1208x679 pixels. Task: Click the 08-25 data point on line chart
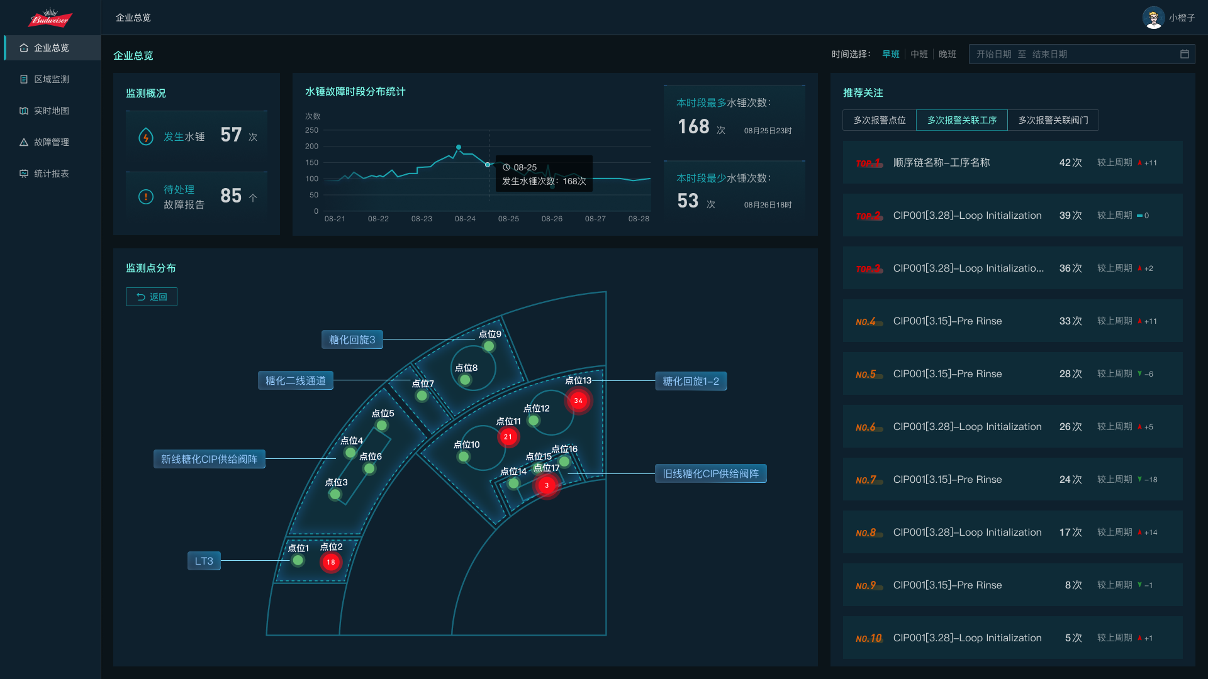coord(488,165)
